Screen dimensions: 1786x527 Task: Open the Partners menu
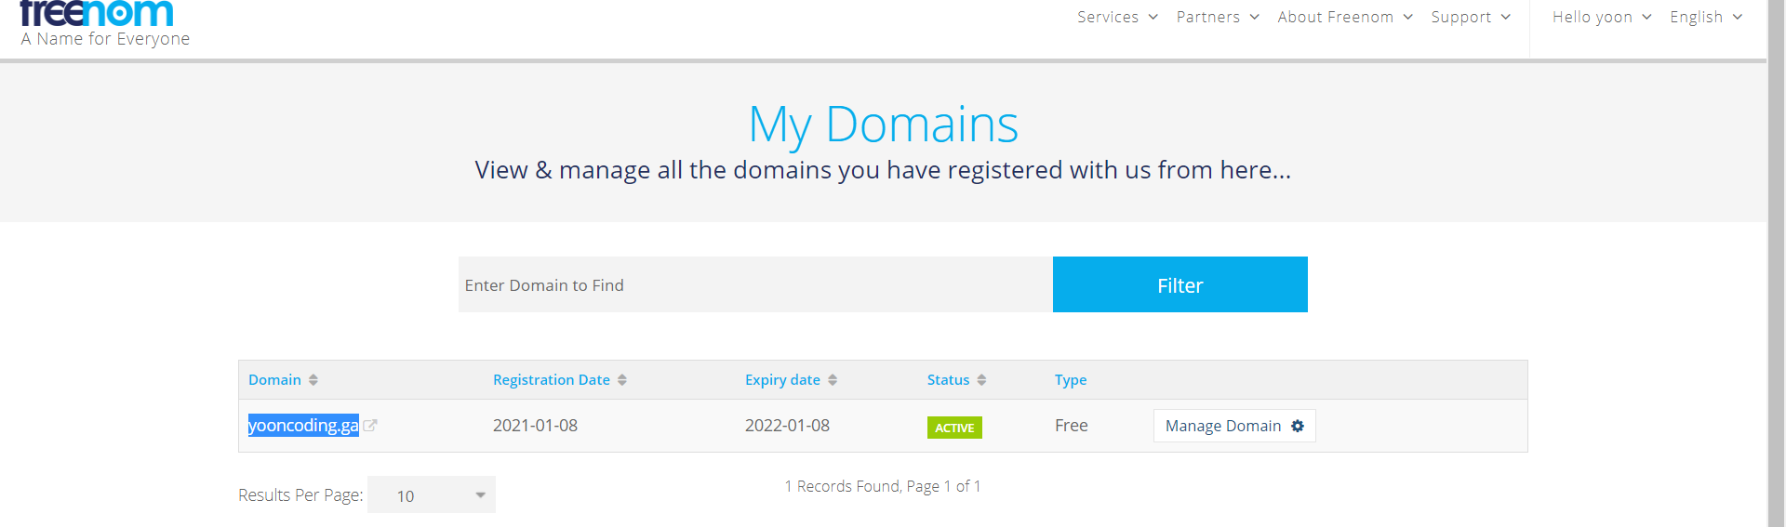pyautogui.click(x=1218, y=17)
